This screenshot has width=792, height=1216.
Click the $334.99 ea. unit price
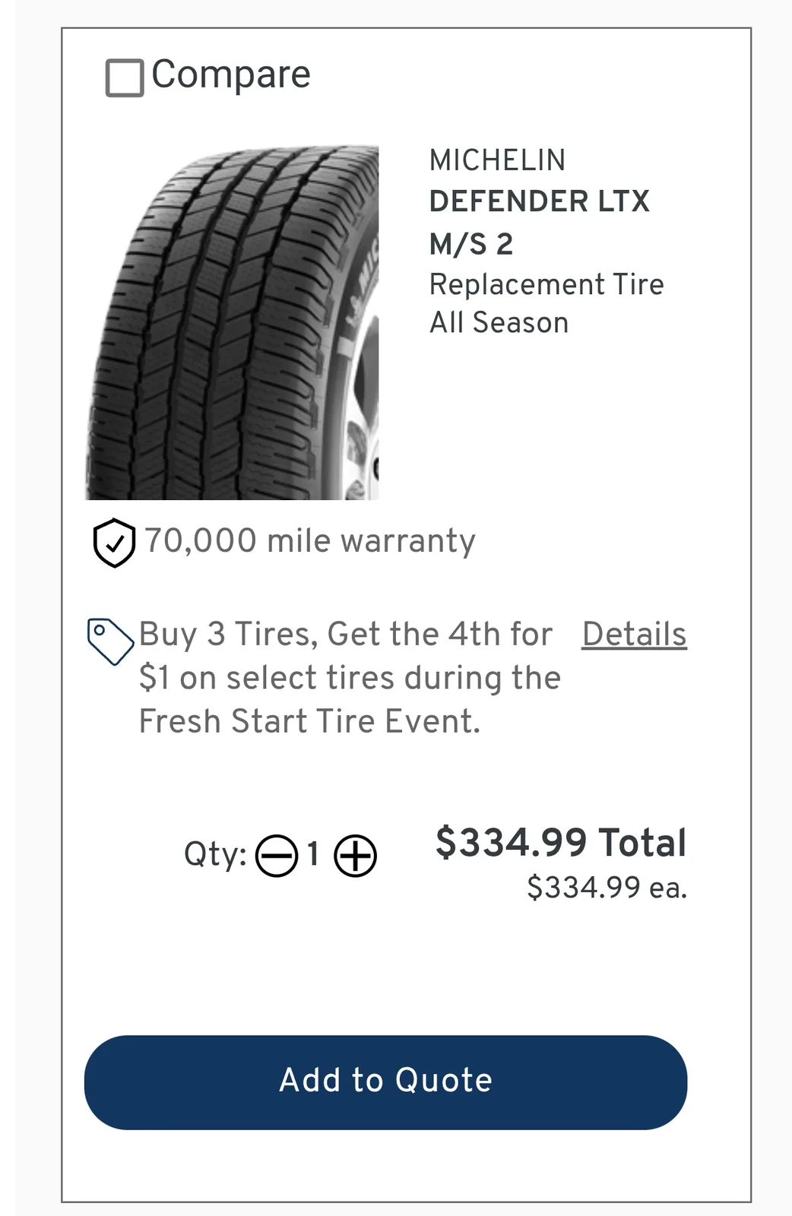point(607,888)
